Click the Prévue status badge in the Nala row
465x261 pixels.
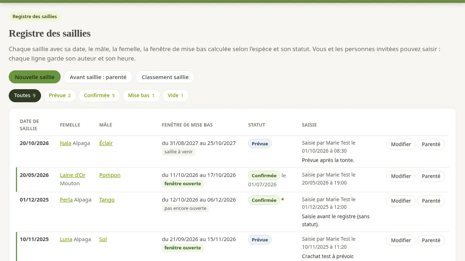pyautogui.click(x=260, y=143)
